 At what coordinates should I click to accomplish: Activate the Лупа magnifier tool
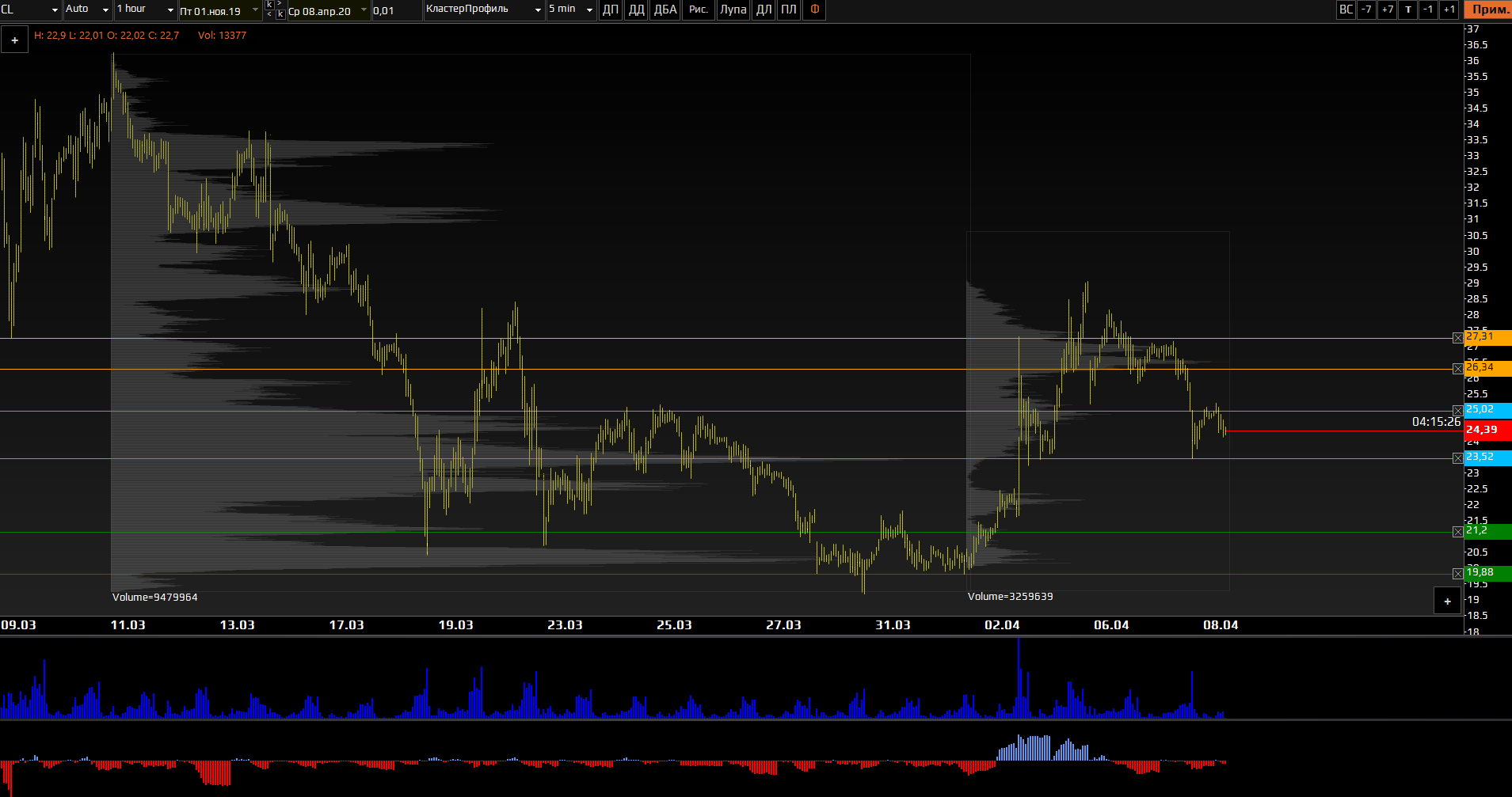tap(733, 9)
